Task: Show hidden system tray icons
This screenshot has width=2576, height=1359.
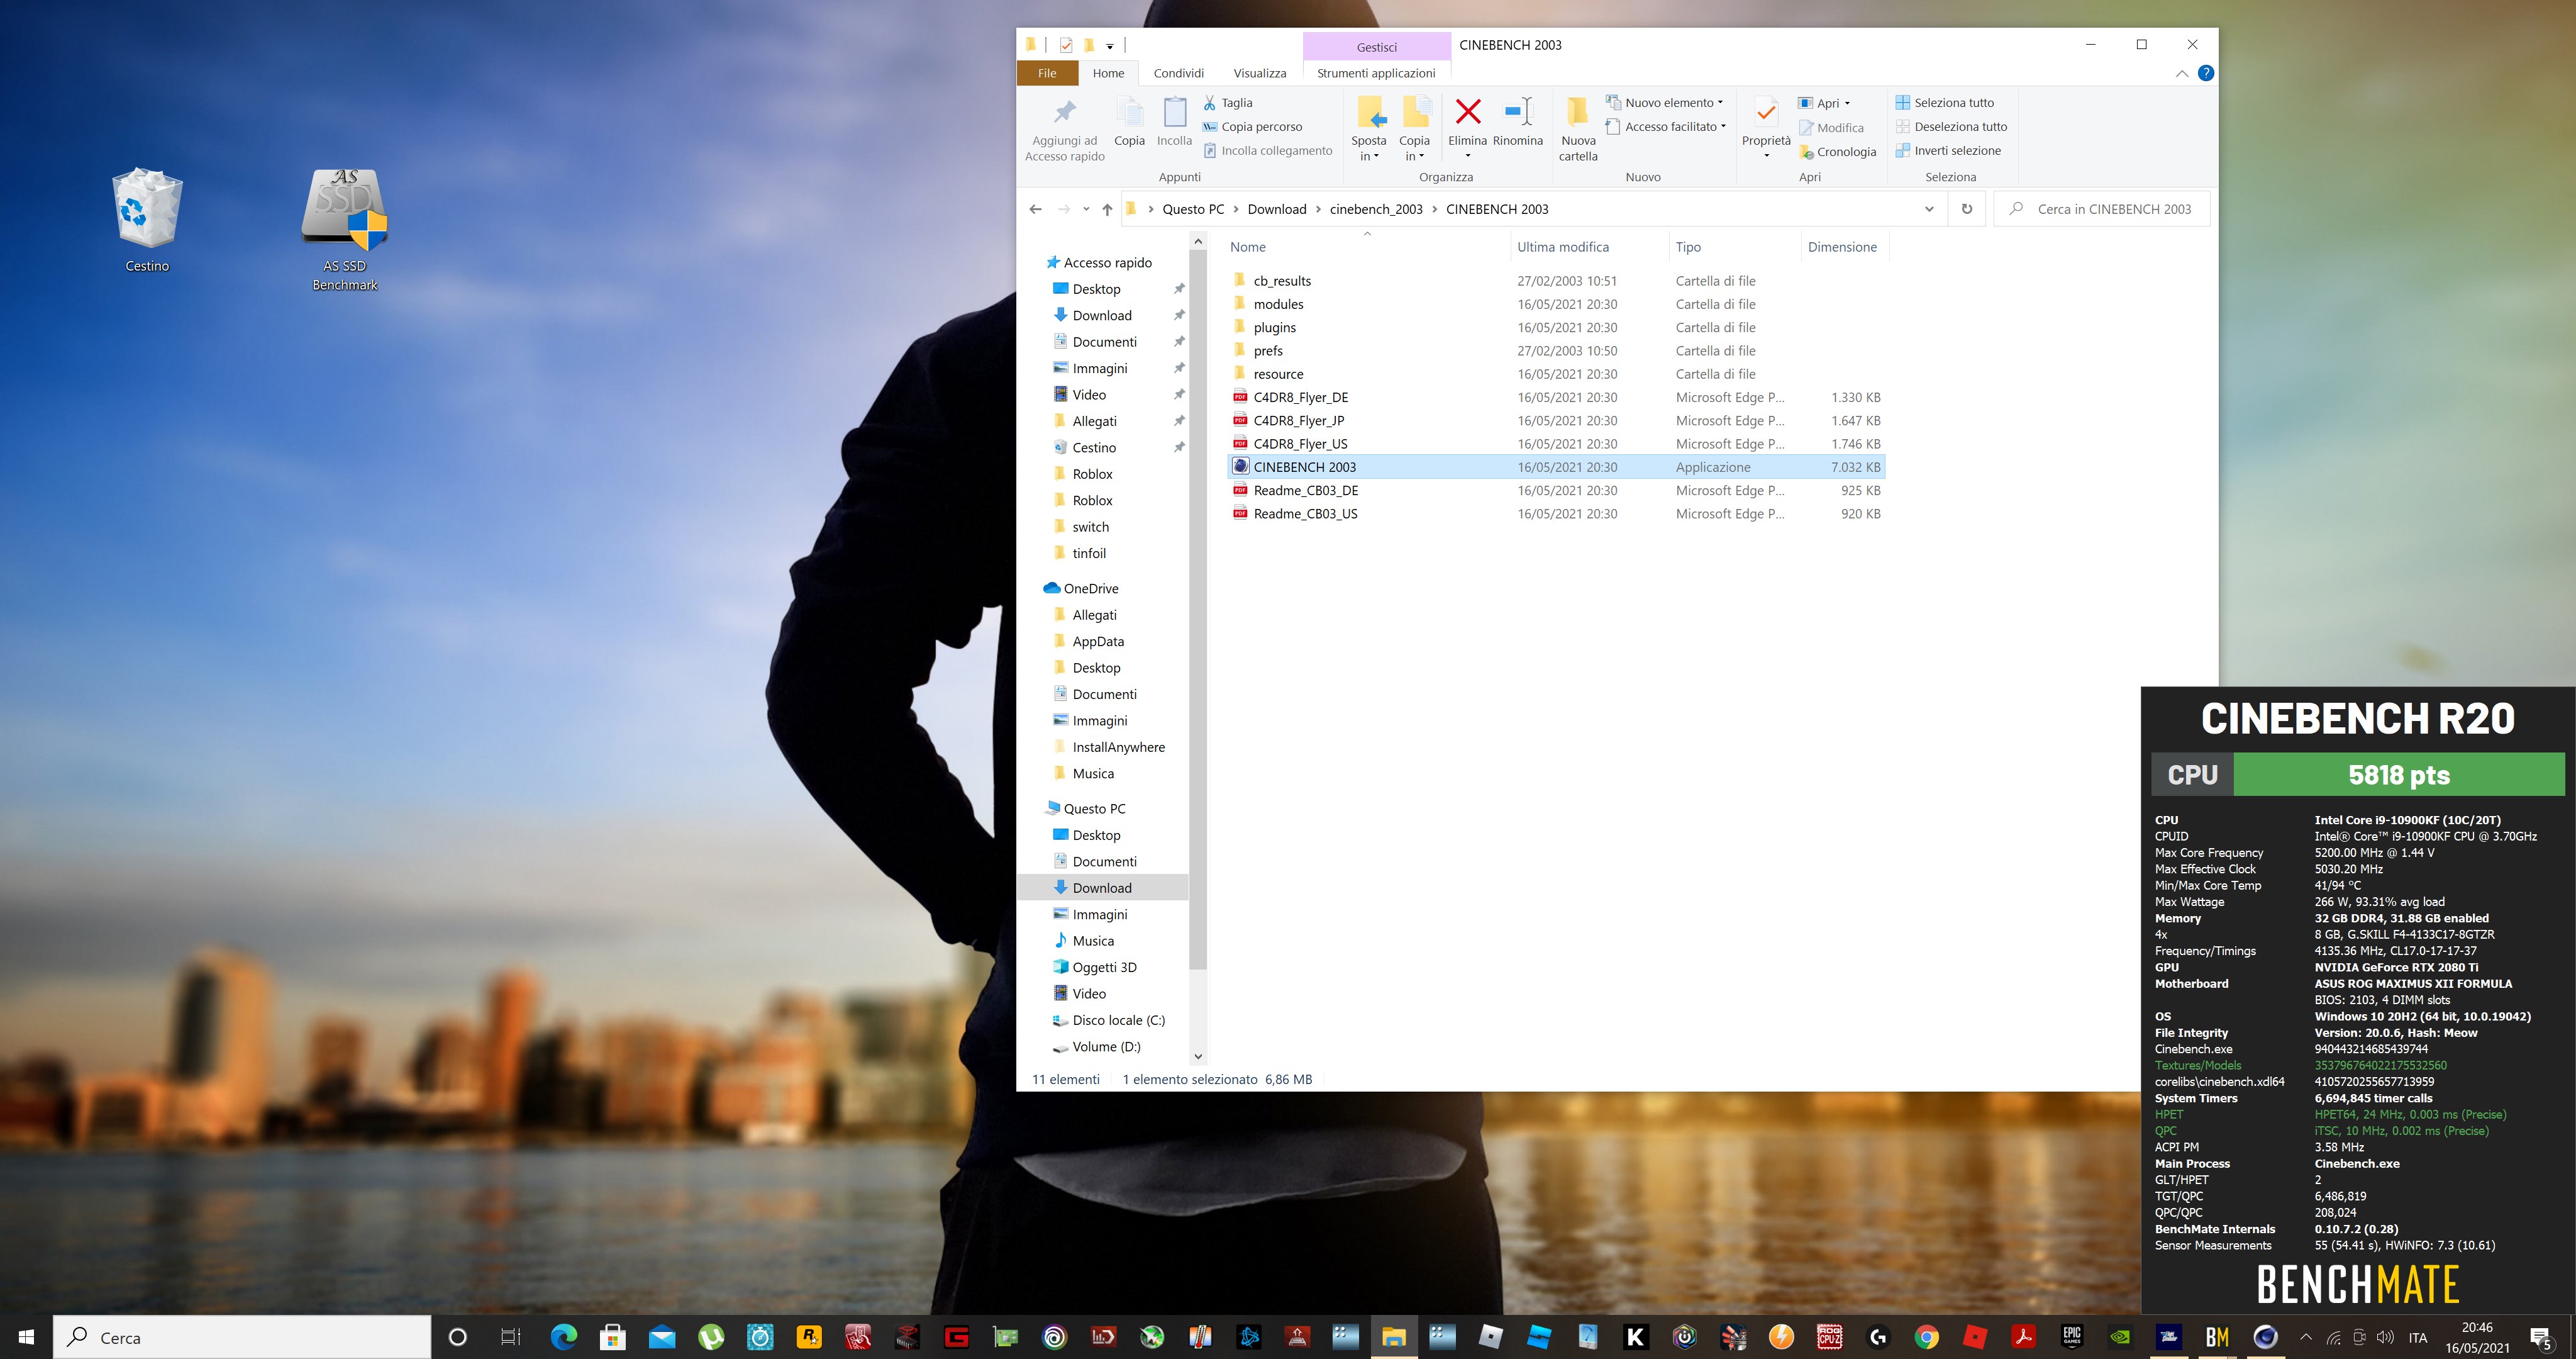Action: (x=2306, y=1337)
